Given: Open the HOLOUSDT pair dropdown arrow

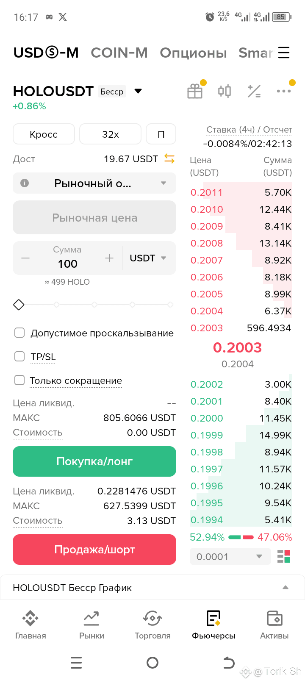Looking at the screenshot, I should [138, 91].
